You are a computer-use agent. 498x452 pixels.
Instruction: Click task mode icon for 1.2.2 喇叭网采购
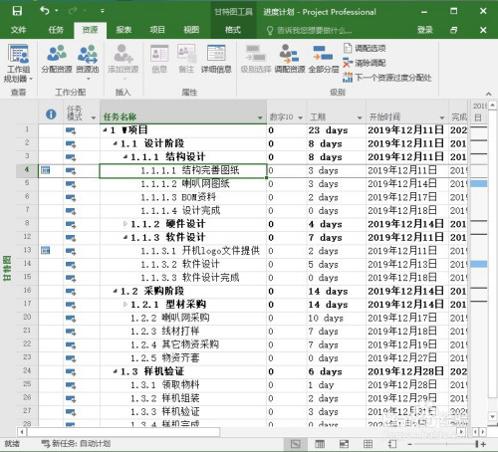pos(71,319)
